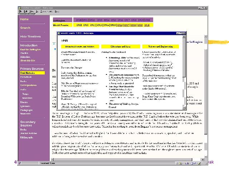The width and height of the screenshot is (229, 171).
Task: Open Navigator from the status bar component icons
Action: [x=181, y=164]
